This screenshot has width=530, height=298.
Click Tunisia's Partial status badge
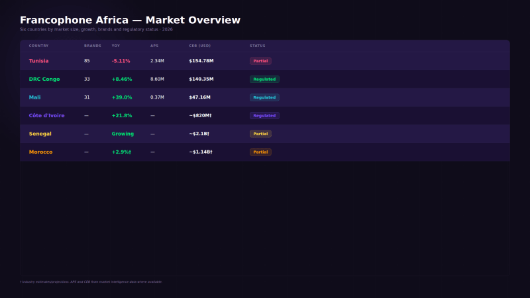tap(260, 61)
